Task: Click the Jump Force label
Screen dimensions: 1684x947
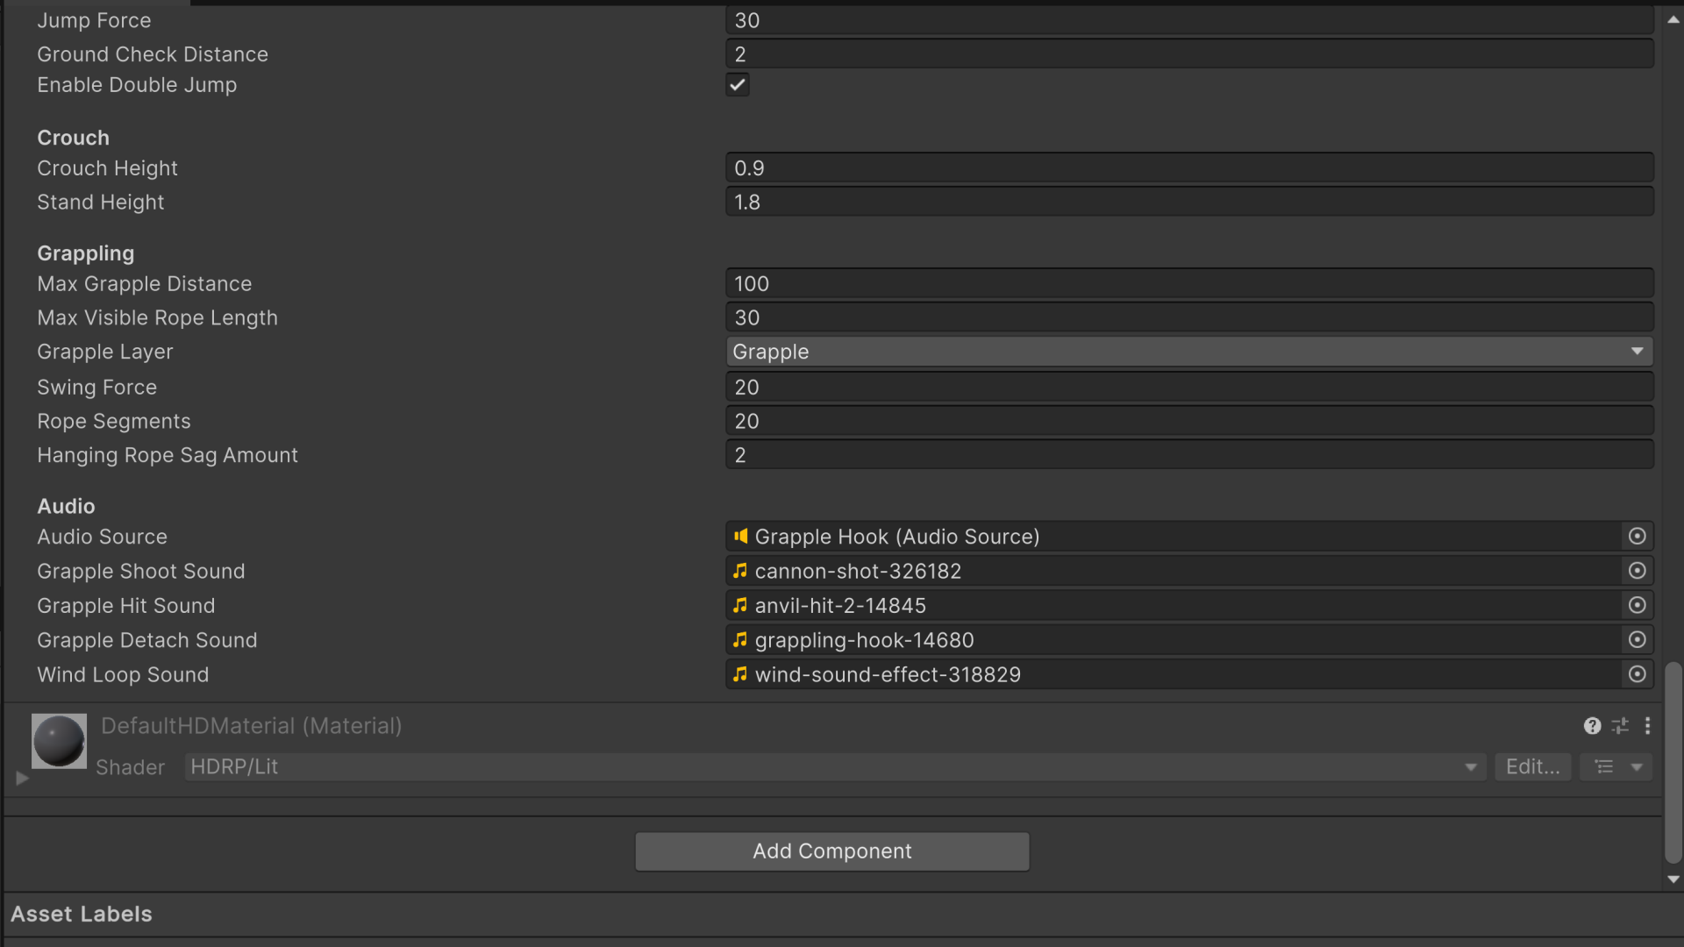Action: (x=94, y=20)
